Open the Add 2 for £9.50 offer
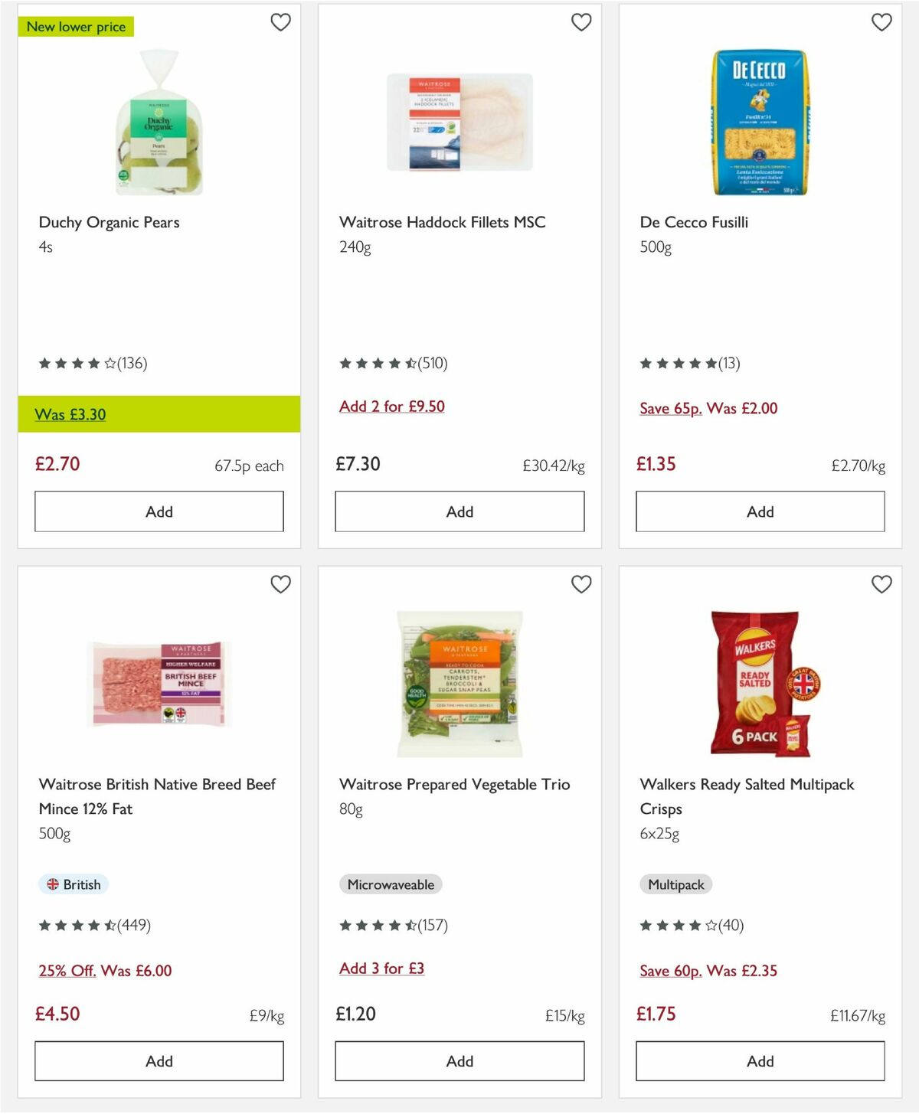Screen dimensions: 919x1114 pyautogui.click(x=391, y=407)
